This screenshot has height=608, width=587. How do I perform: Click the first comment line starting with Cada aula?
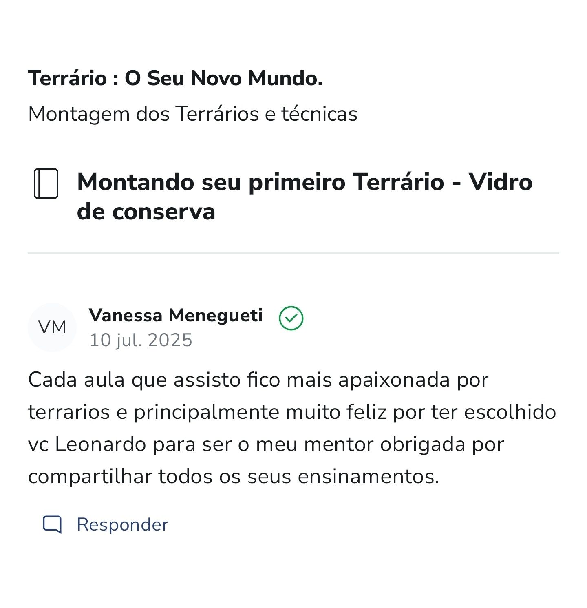pyautogui.click(x=258, y=380)
